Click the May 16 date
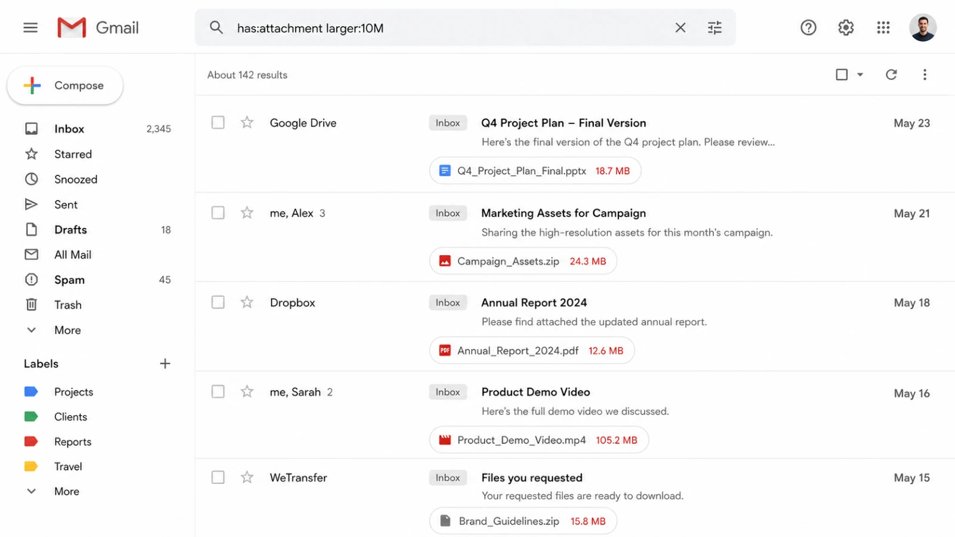This screenshot has height=537, width=955. [911, 393]
